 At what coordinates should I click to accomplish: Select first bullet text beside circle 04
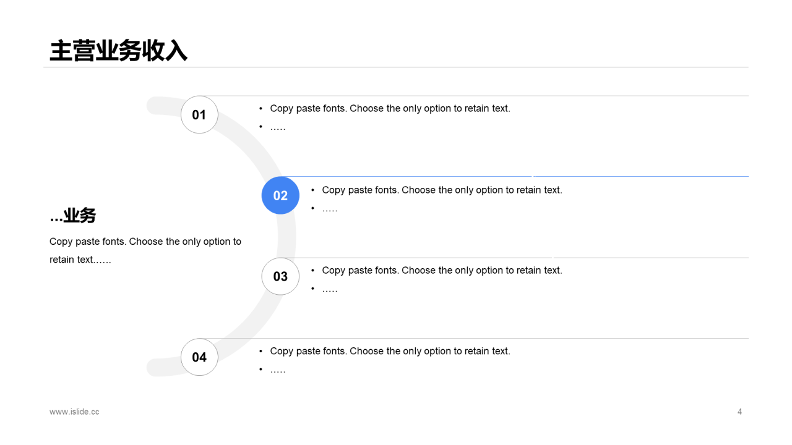click(x=390, y=351)
